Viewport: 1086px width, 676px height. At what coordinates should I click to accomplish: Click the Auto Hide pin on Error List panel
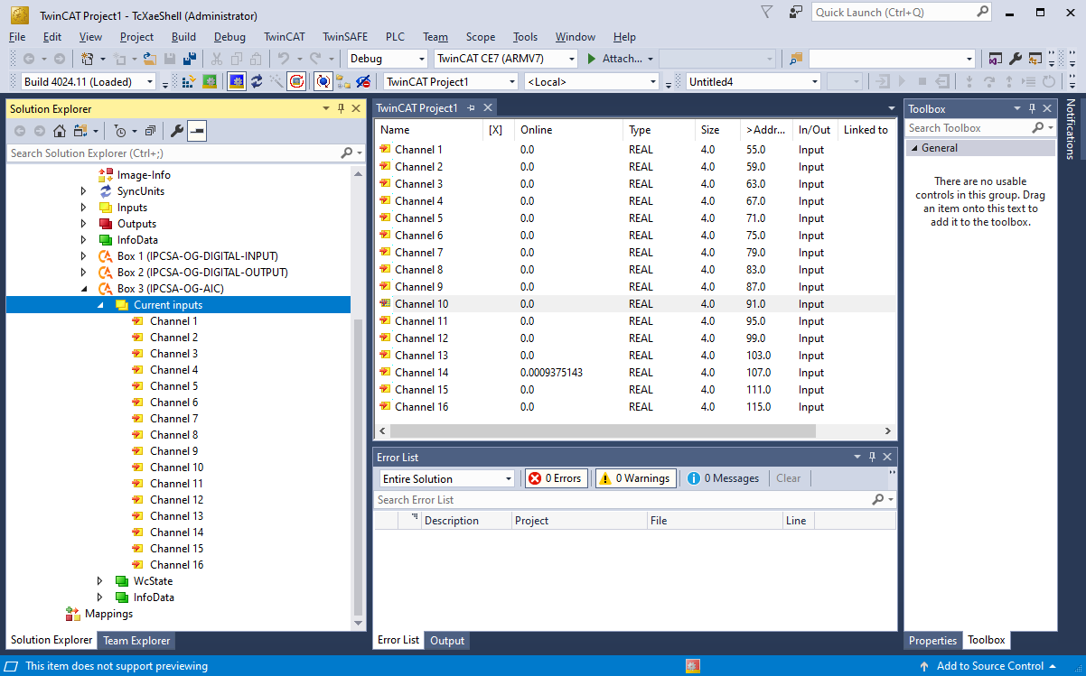click(872, 457)
